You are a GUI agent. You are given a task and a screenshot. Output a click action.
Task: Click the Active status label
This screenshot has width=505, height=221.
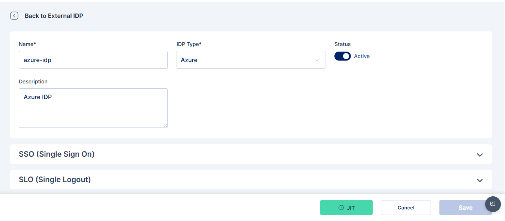[x=362, y=56]
